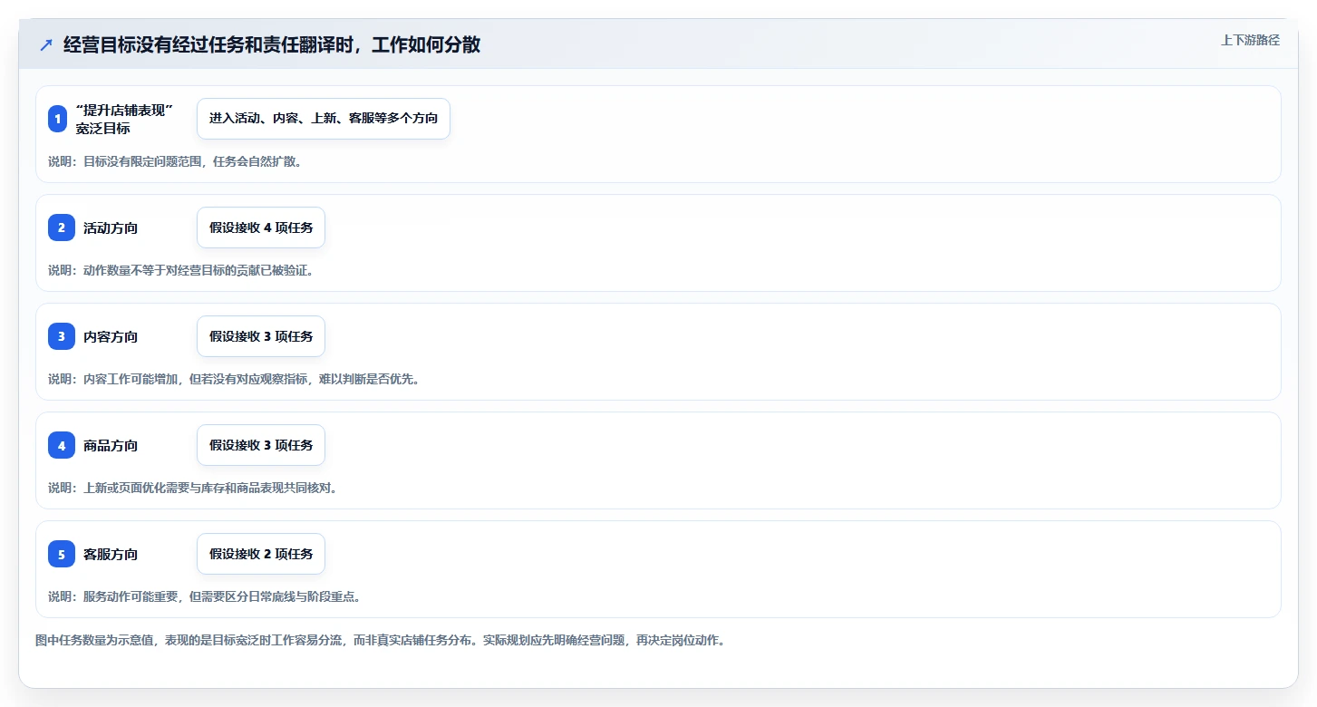Image resolution: width=1317 pixels, height=707 pixels.
Task: Select the step 1 number badge
Action: point(57,119)
